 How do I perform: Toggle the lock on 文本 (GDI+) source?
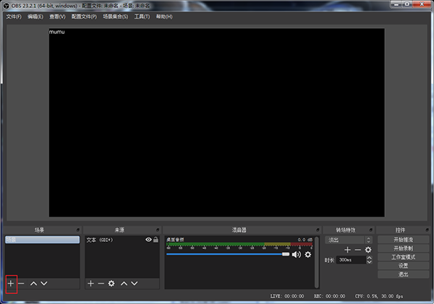point(156,239)
